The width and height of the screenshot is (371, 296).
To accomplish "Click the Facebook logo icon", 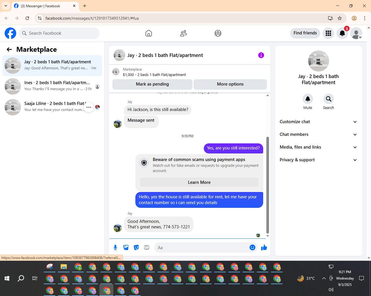I will click(x=10, y=33).
